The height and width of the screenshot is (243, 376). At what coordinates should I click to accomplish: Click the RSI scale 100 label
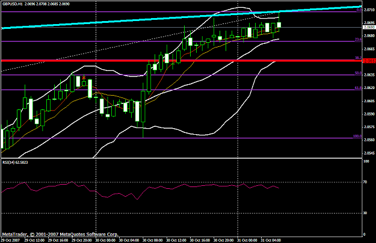pyautogui.click(x=366, y=161)
